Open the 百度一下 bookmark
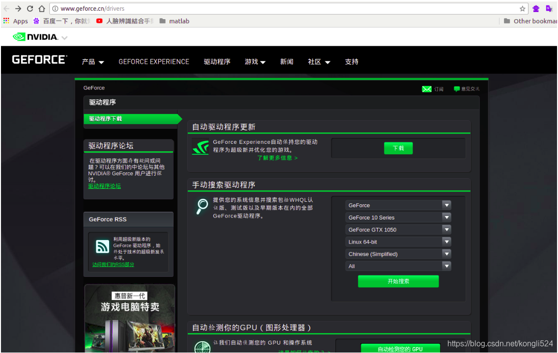The image size is (558, 353). point(61,21)
